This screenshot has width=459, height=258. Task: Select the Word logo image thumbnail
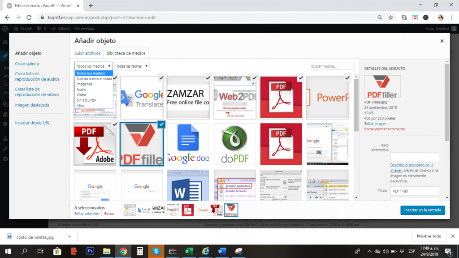(x=188, y=185)
